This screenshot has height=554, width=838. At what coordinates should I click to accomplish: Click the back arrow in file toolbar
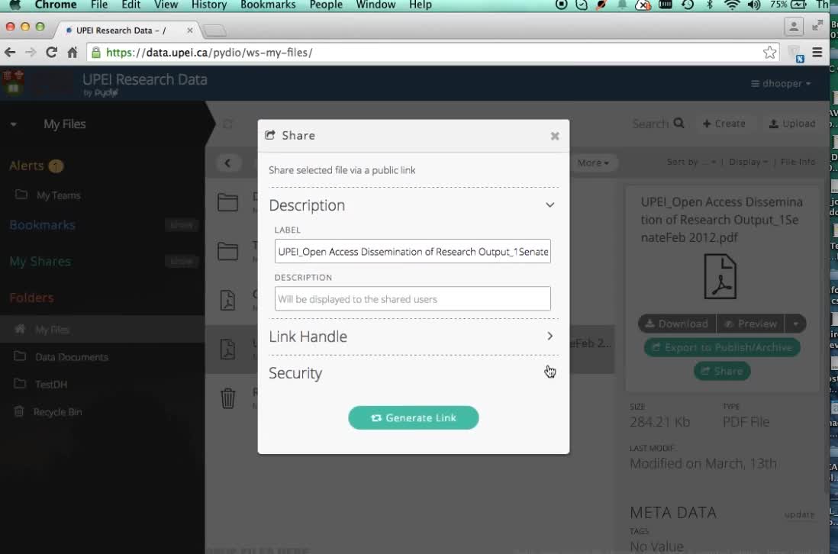click(x=227, y=163)
